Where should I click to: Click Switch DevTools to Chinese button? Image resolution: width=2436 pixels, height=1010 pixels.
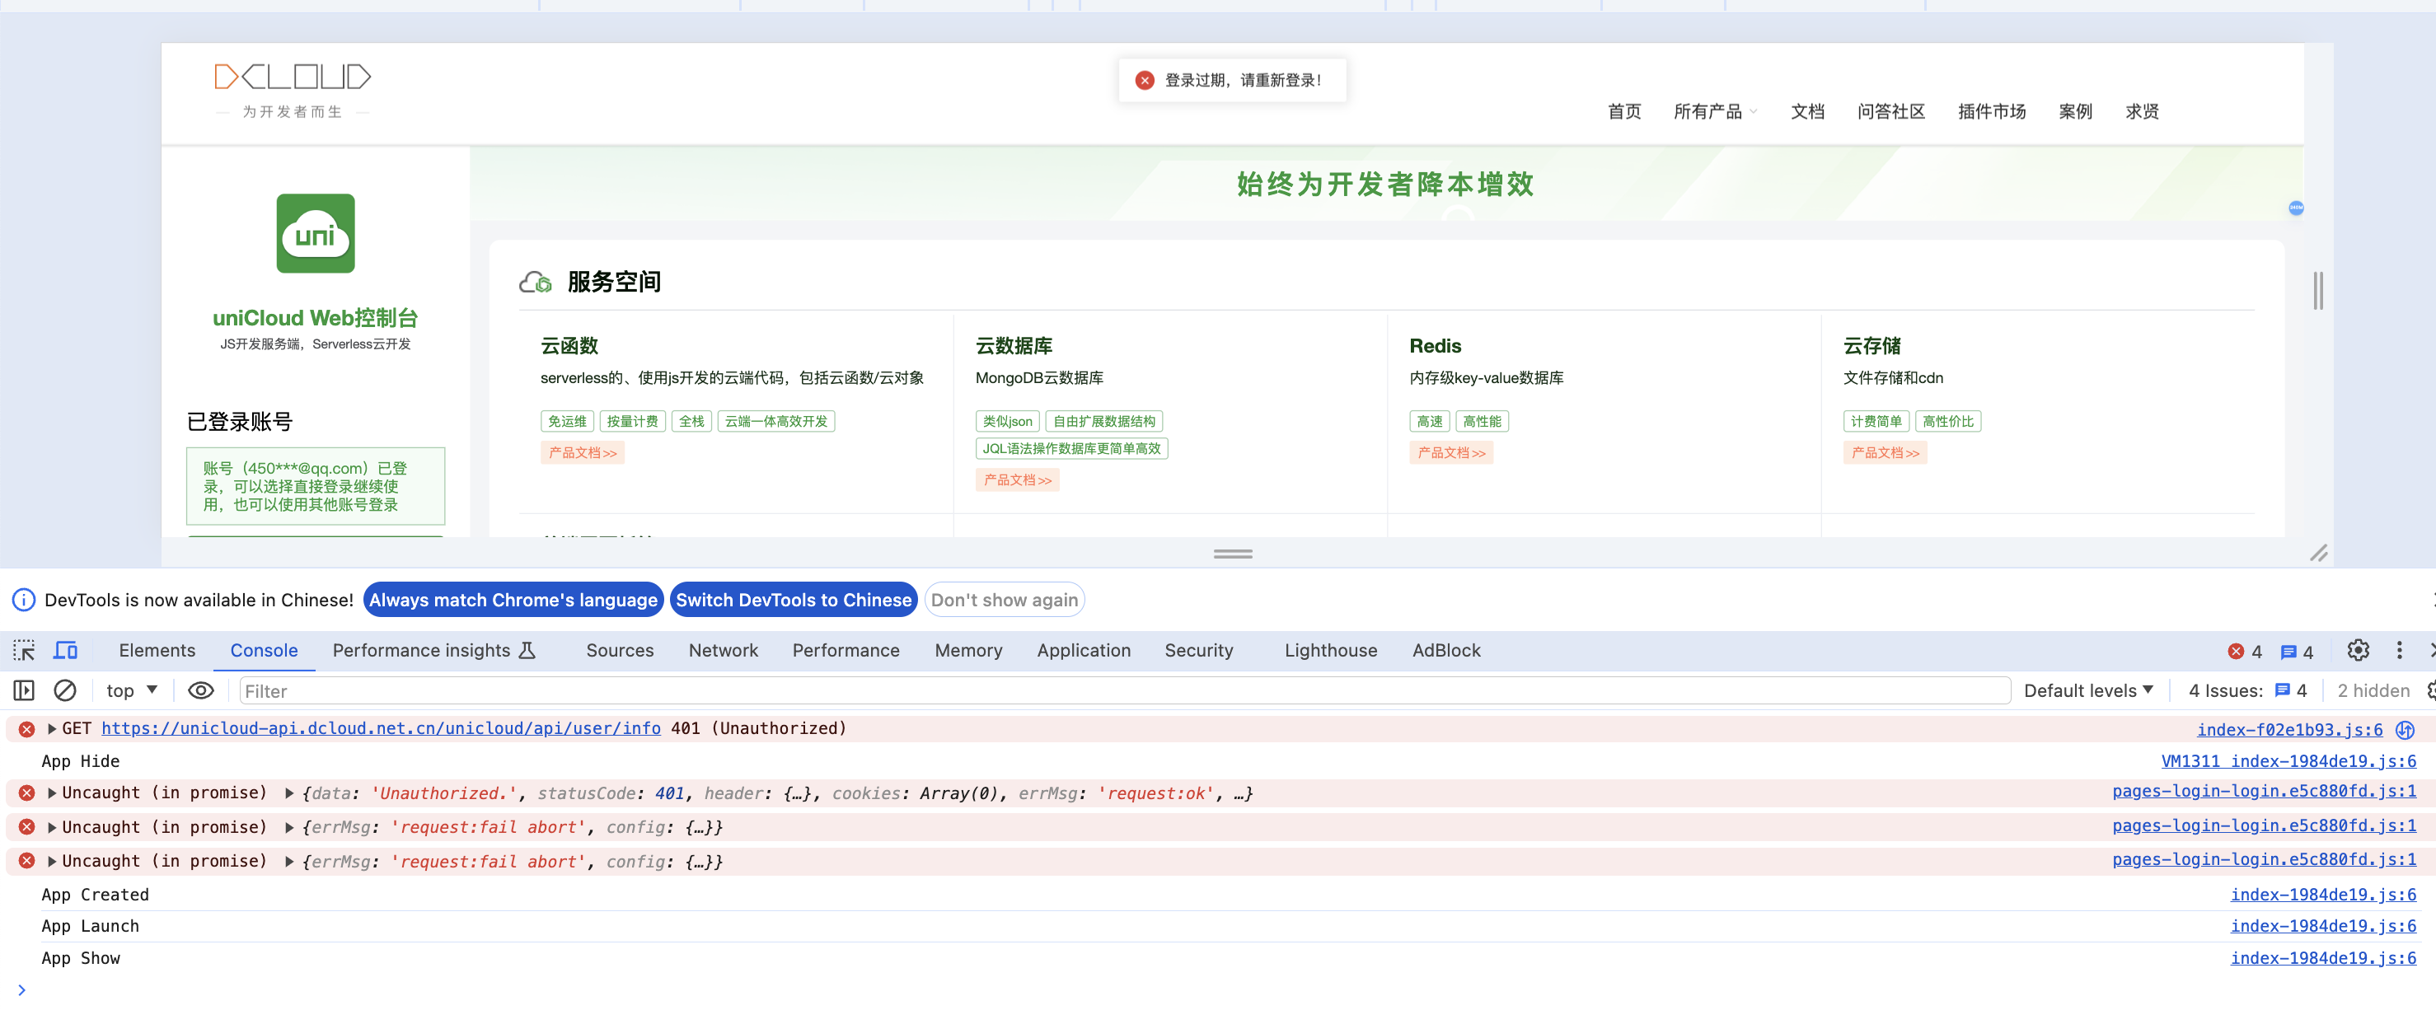pyautogui.click(x=793, y=600)
